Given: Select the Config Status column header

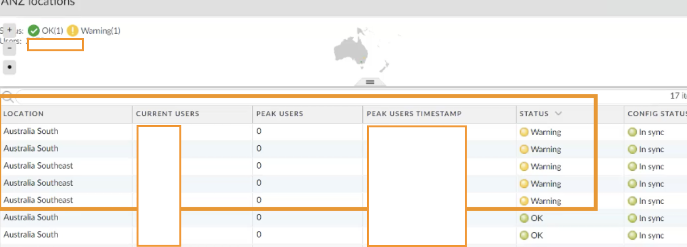Looking at the screenshot, I should (x=656, y=114).
